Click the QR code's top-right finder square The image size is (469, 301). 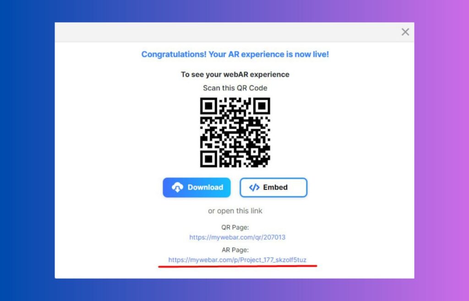(x=262, y=106)
